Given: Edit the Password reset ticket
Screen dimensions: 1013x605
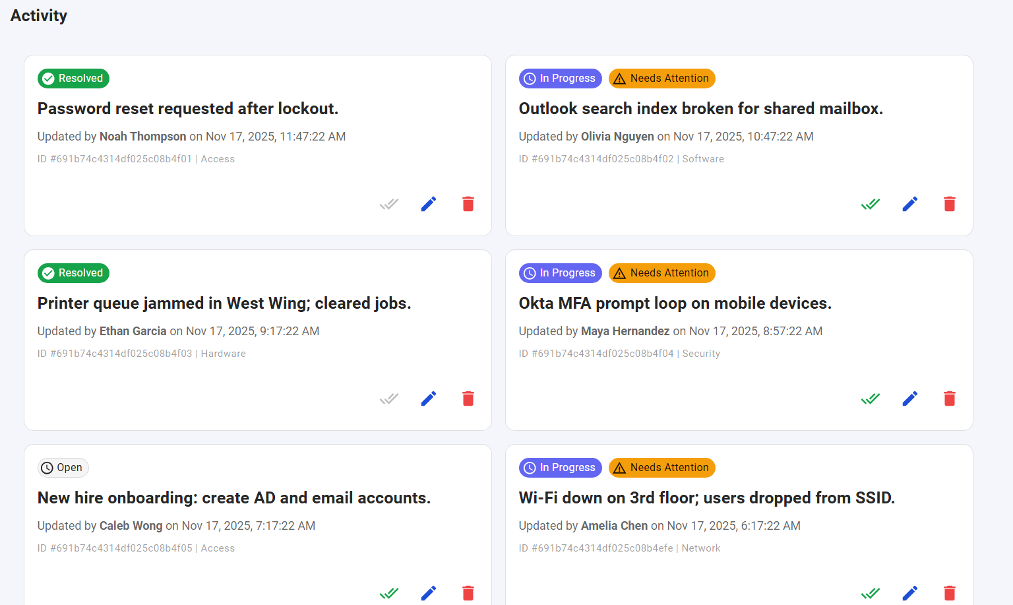Looking at the screenshot, I should click(428, 204).
